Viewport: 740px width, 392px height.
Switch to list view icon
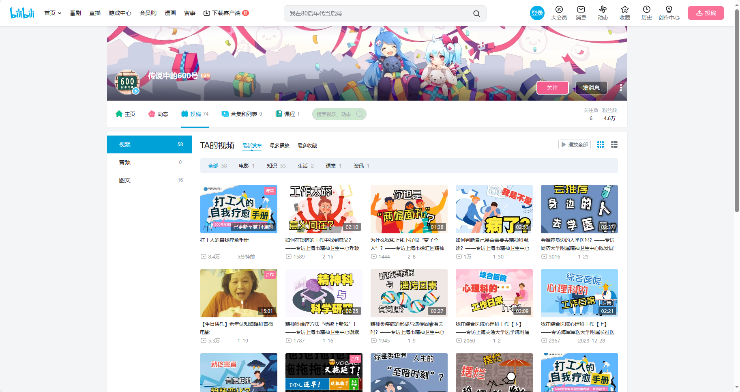(614, 144)
